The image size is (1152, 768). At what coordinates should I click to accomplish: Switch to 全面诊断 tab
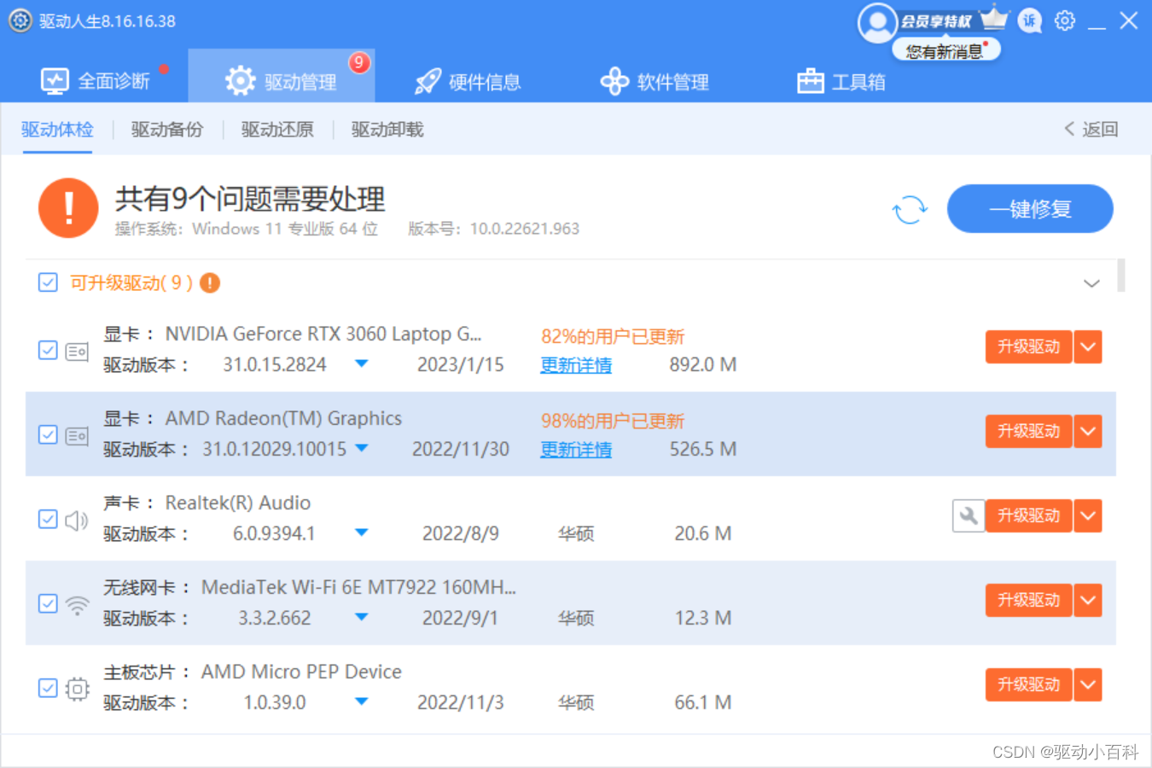tap(96, 81)
